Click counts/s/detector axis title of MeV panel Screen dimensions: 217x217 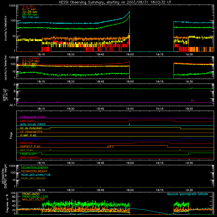pos(5,68)
